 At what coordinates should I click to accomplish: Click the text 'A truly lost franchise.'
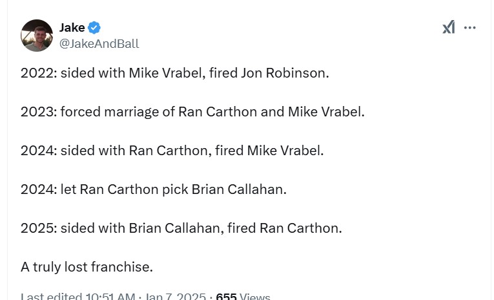tap(87, 267)
